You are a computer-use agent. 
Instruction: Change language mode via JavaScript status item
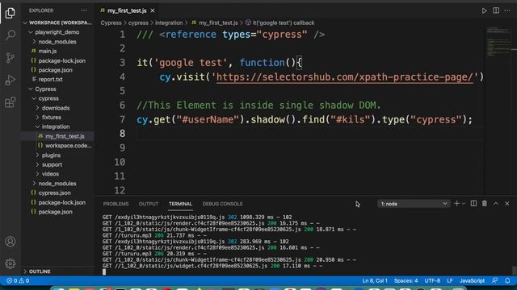click(472, 280)
